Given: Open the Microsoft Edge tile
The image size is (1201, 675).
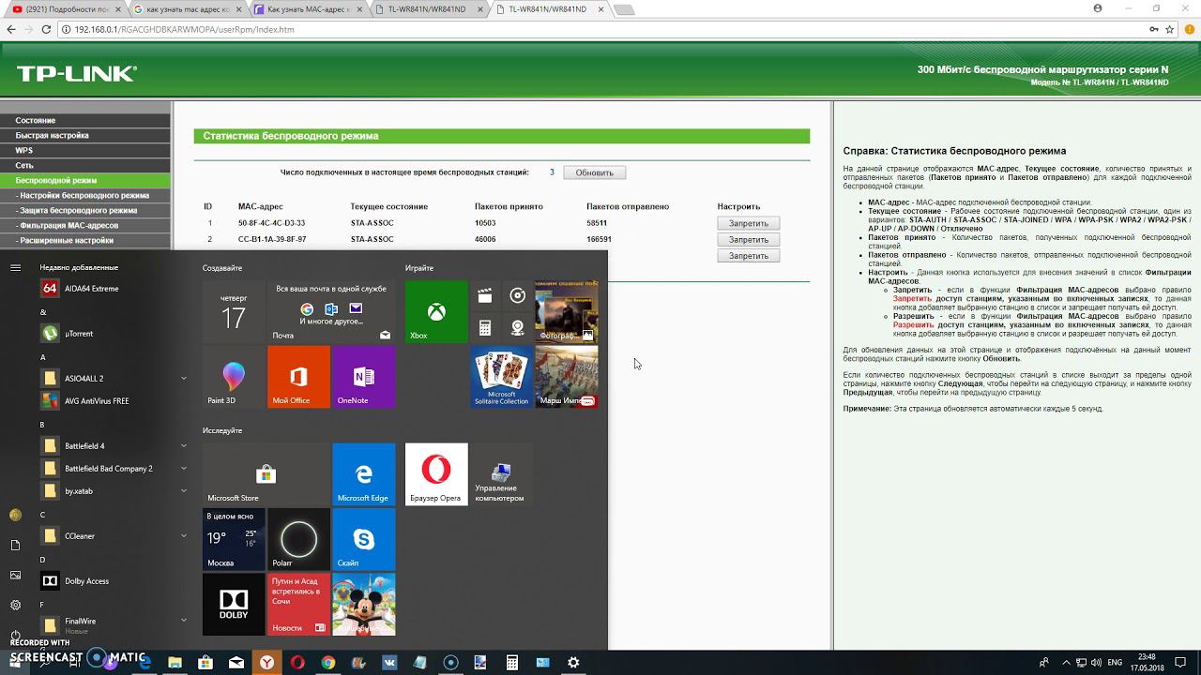Looking at the screenshot, I should (363, 474).
